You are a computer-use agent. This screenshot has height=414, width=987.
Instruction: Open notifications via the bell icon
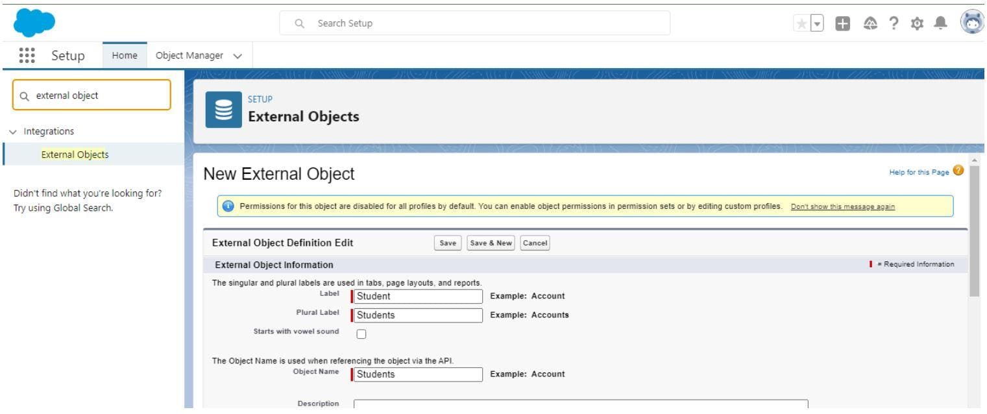[x=940, y=23]
